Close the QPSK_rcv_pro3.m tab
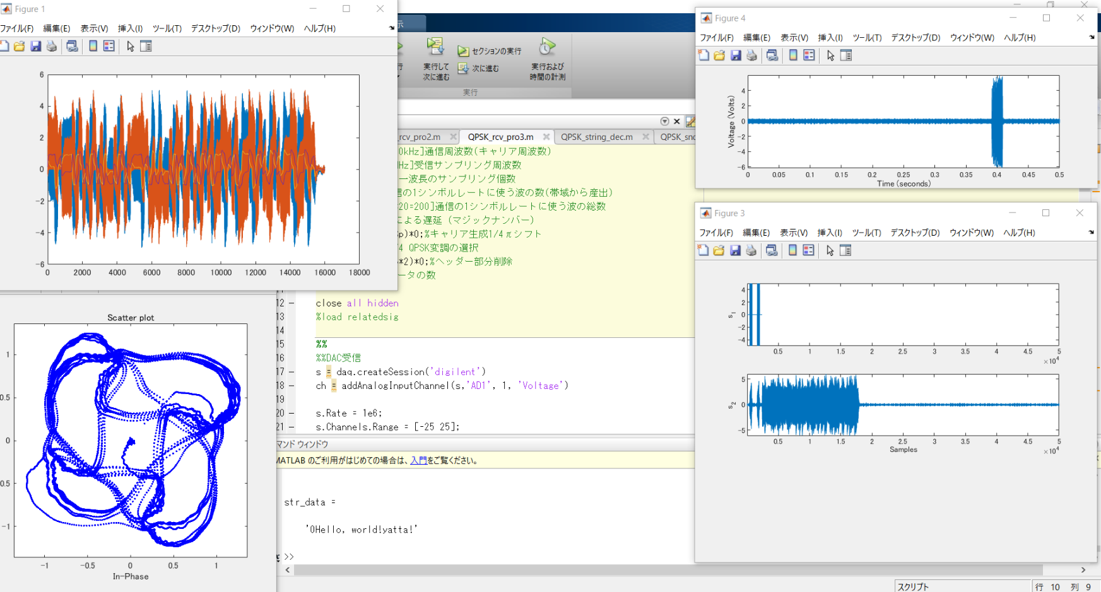The image size is (1101, 592). pos(546,137)
